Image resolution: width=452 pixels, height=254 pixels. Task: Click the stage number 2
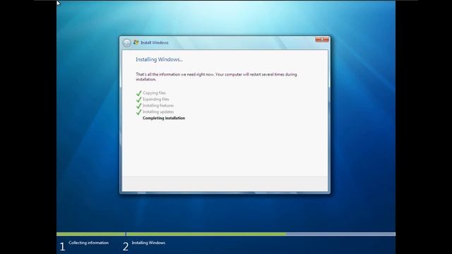(126, 247)
